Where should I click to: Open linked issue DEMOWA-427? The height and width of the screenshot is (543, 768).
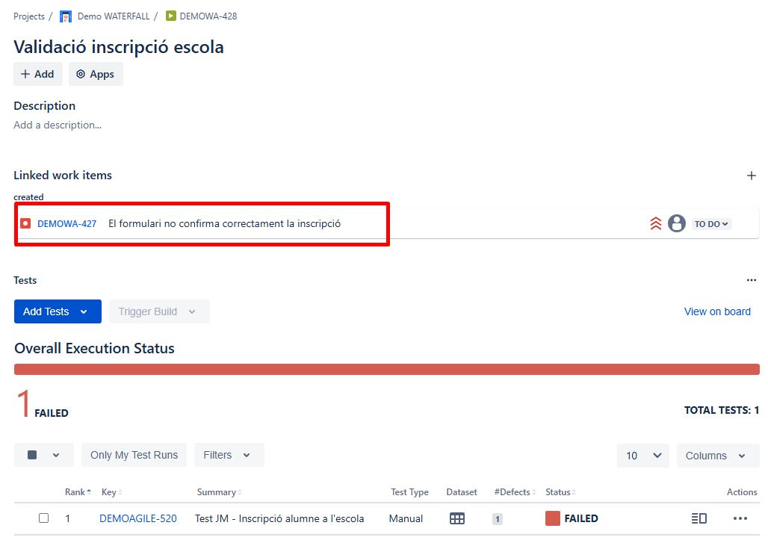coord(66,224)
